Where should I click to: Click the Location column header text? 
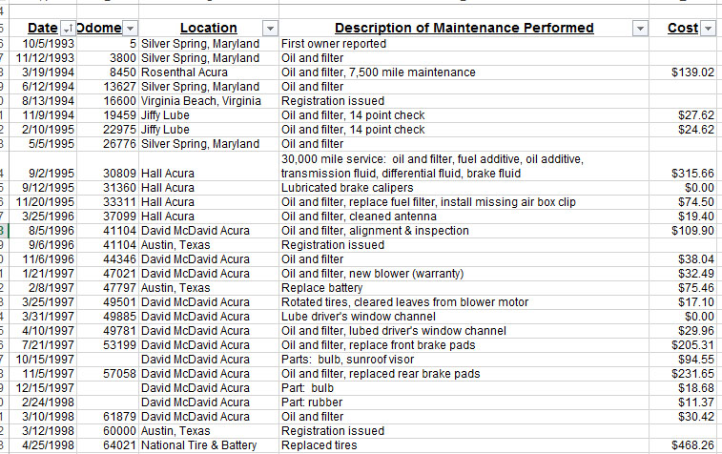click(x=208, y=29)
